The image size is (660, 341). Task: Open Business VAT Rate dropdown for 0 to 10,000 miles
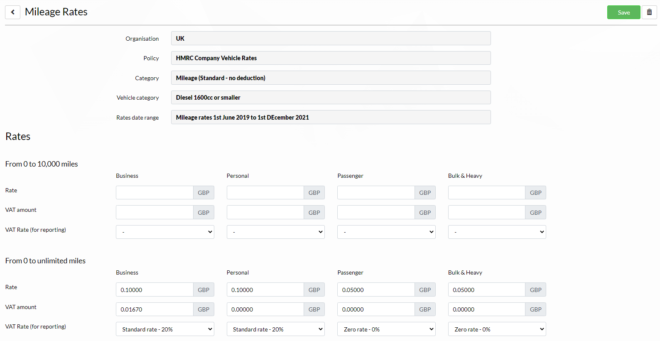(x=165, y=232)
